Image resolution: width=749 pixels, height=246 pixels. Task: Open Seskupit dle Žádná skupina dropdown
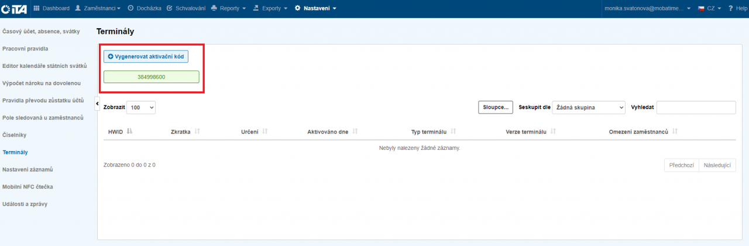[589, 108]
